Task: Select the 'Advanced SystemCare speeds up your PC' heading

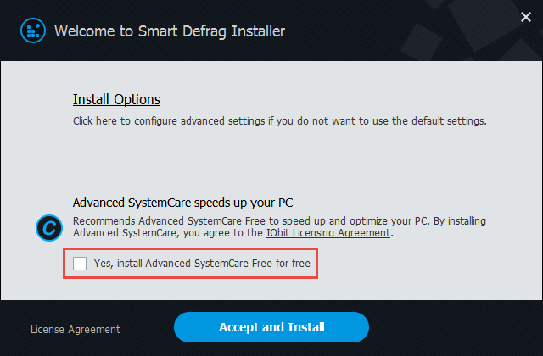Action: (183, 203)
